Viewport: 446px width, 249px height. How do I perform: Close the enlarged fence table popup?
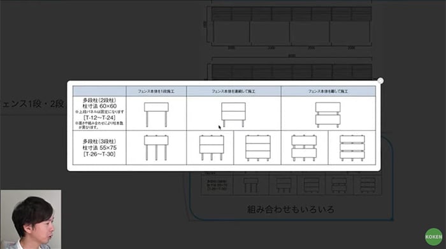380,81
